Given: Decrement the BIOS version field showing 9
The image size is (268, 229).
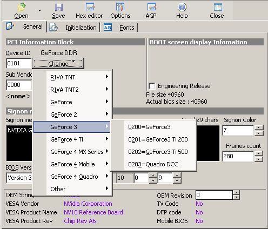Looking at the screenshot, I should (177, 180).
